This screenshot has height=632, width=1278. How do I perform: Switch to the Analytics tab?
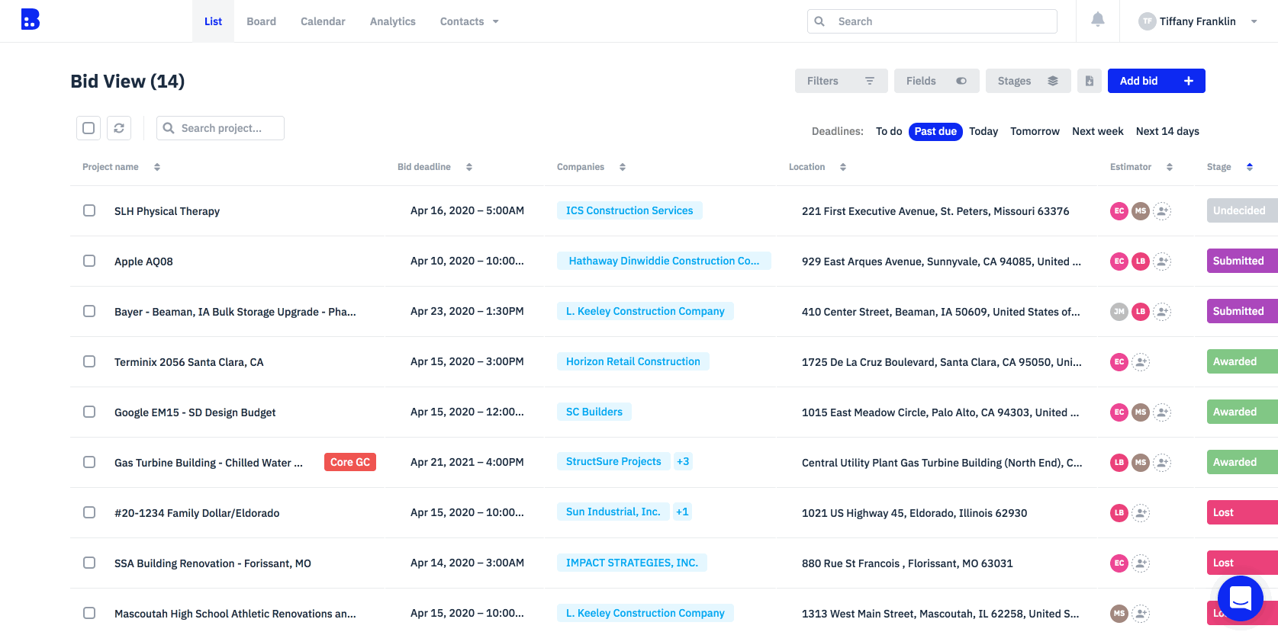click(x=393, y=21)
